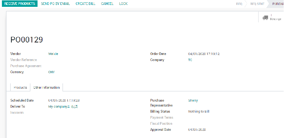284x138 pixels.
Task: Click Create Bill button
Action: (x=85, y=4)
